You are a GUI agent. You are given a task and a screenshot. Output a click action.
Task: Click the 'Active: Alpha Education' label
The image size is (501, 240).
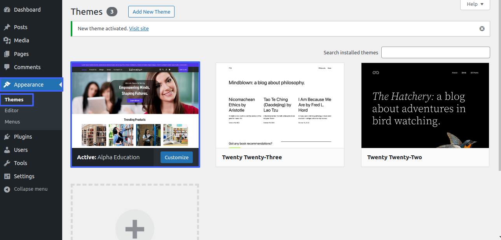tap(108, 157)
